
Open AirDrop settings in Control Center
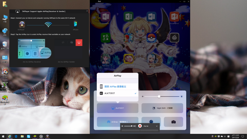click(x=118, y=122)
